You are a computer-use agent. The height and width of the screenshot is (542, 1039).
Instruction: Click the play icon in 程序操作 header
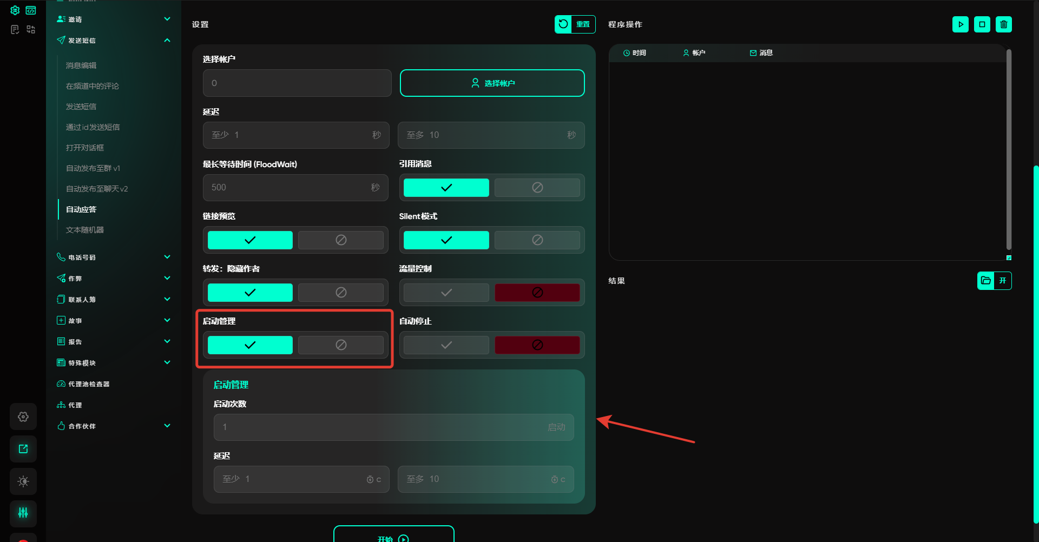[x=960, y=24]
